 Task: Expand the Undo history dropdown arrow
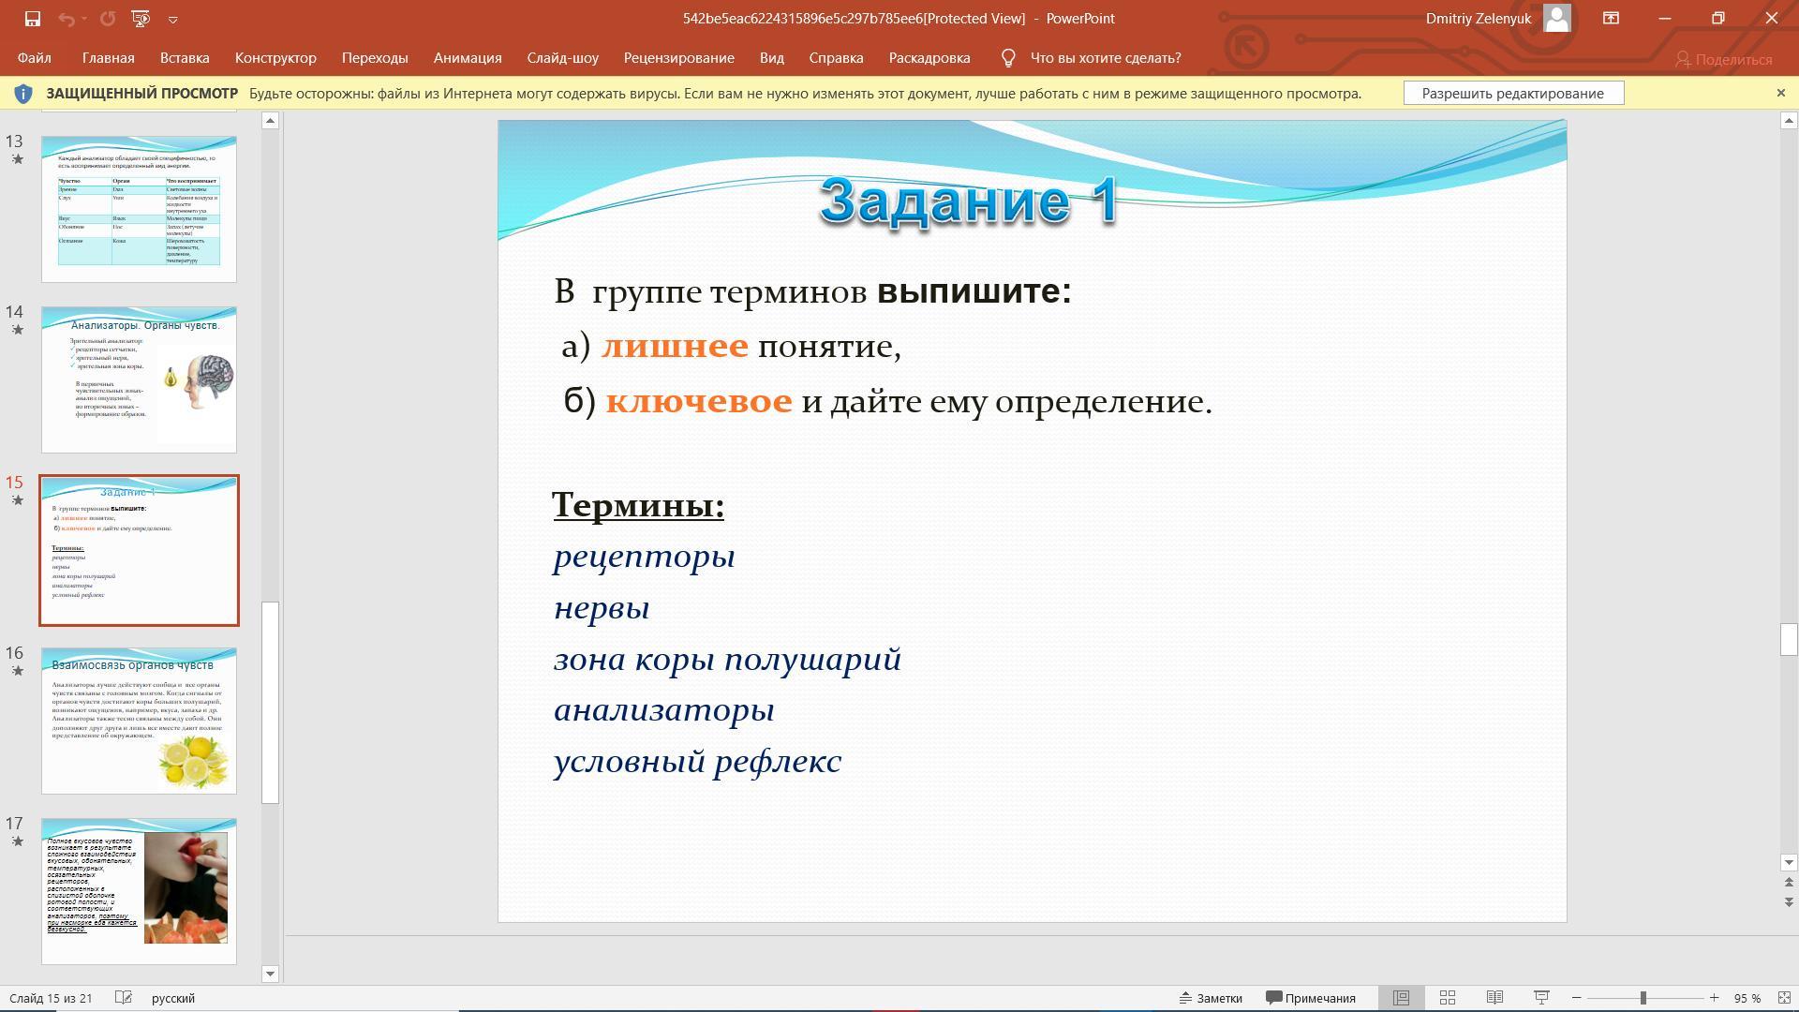click(x=84, y=19)
